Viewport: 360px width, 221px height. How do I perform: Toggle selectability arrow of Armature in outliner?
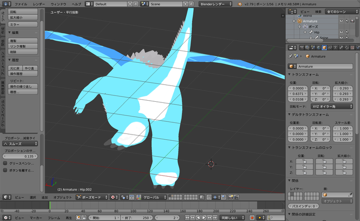347,21
